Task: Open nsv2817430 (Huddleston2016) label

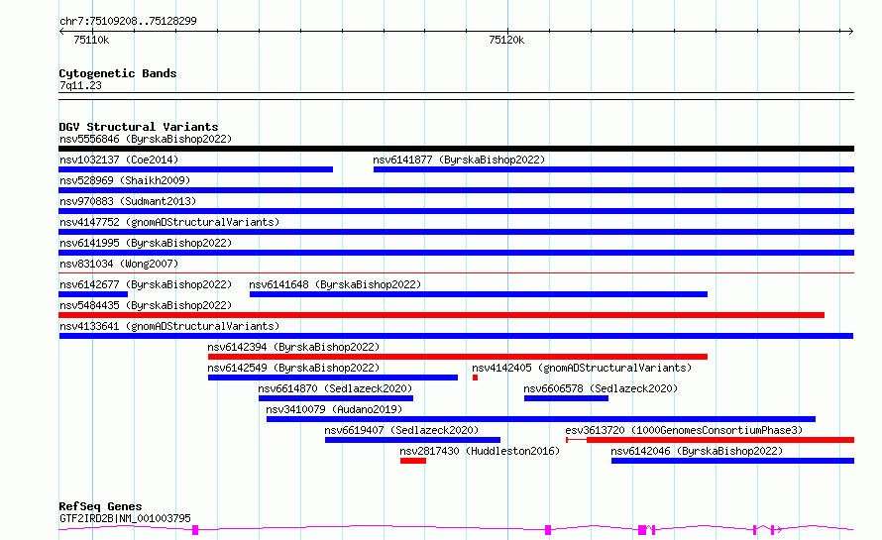Action: [x=480, y=451]
